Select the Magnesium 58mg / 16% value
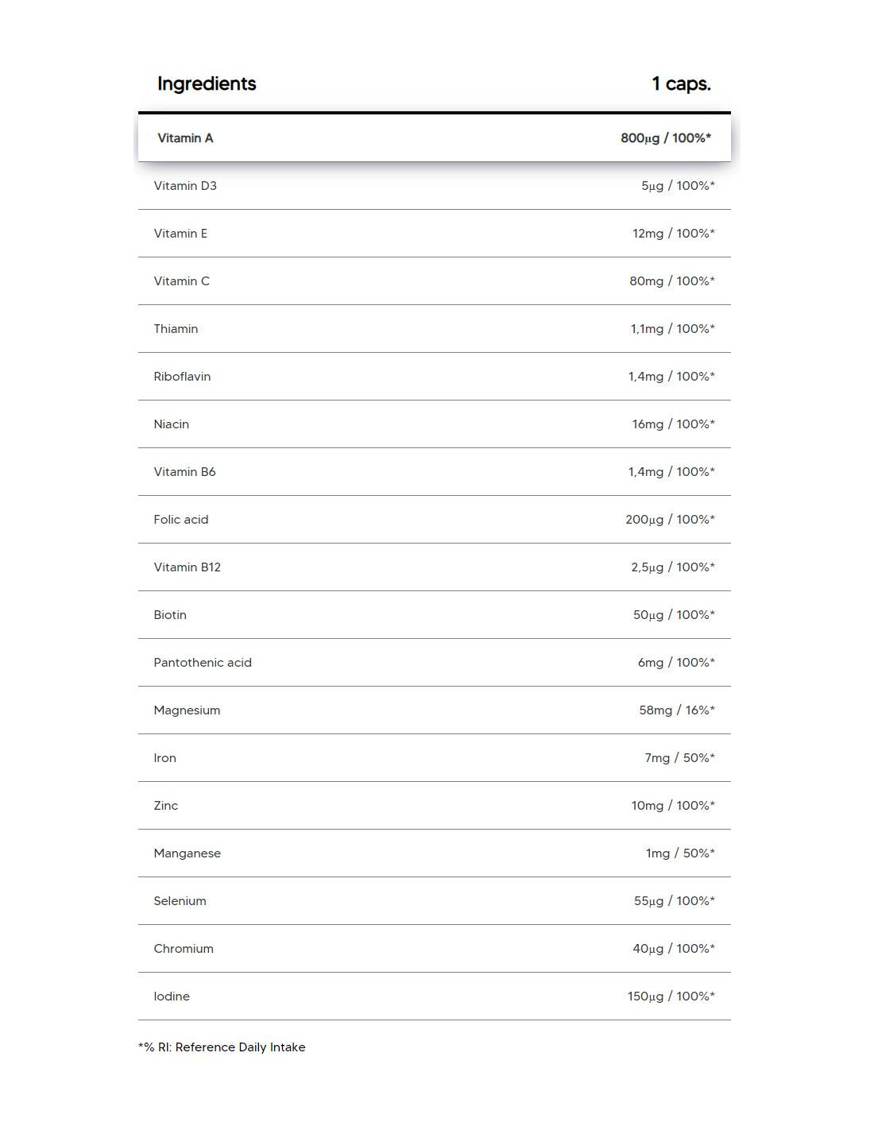874x1130 pixels. [x=676, y=710]
